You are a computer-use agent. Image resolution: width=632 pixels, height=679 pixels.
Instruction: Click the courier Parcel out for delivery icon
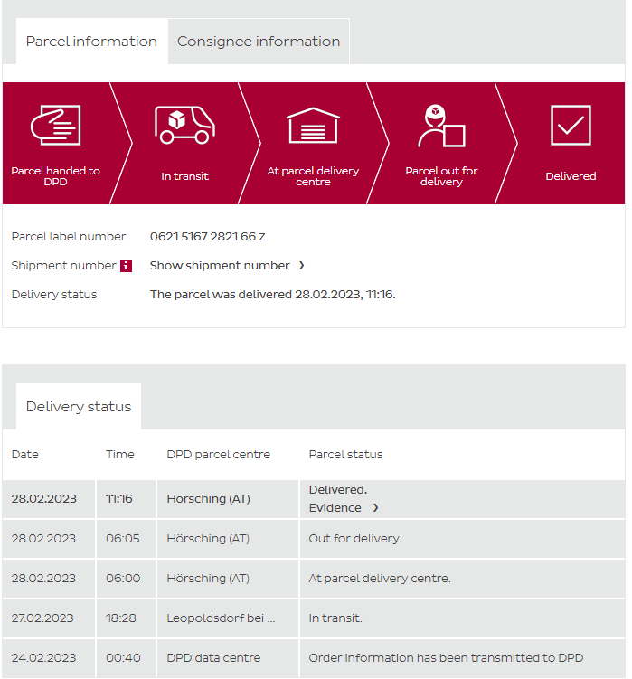[441, 125]
